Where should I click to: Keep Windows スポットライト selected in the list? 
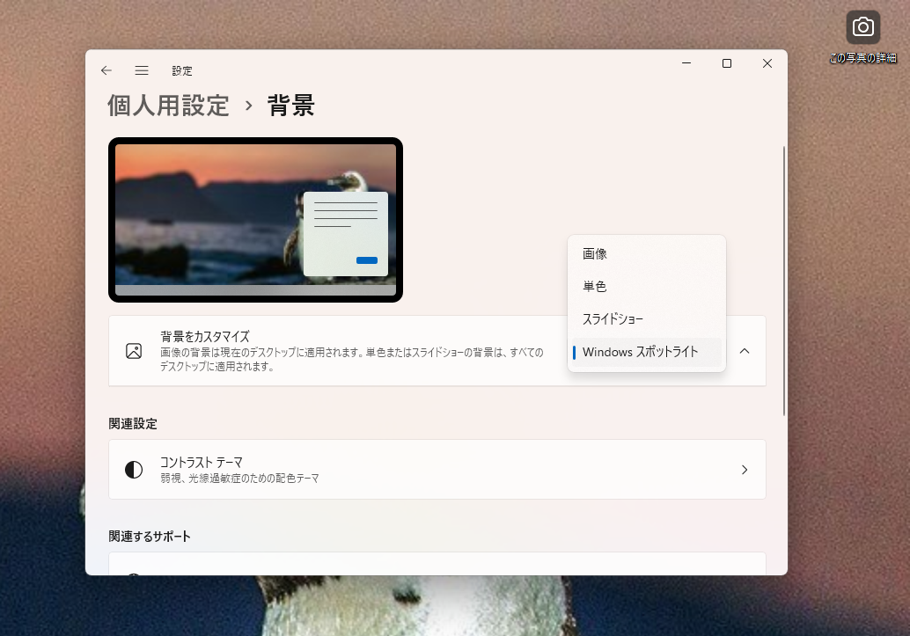(647, 351)
